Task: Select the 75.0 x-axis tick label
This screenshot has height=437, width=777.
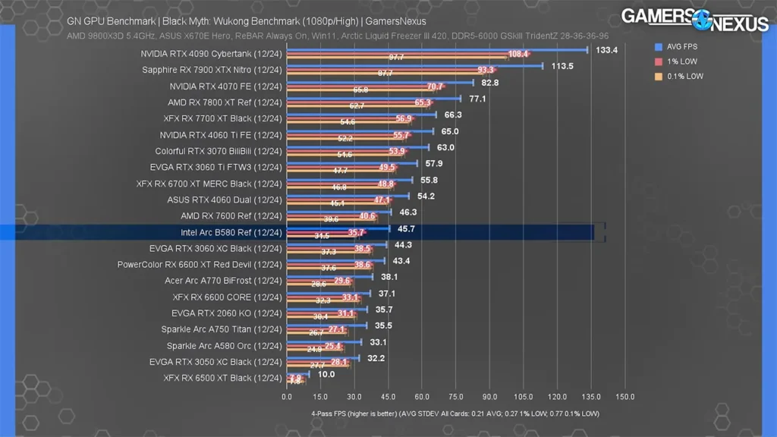Action: click(456, 397)
